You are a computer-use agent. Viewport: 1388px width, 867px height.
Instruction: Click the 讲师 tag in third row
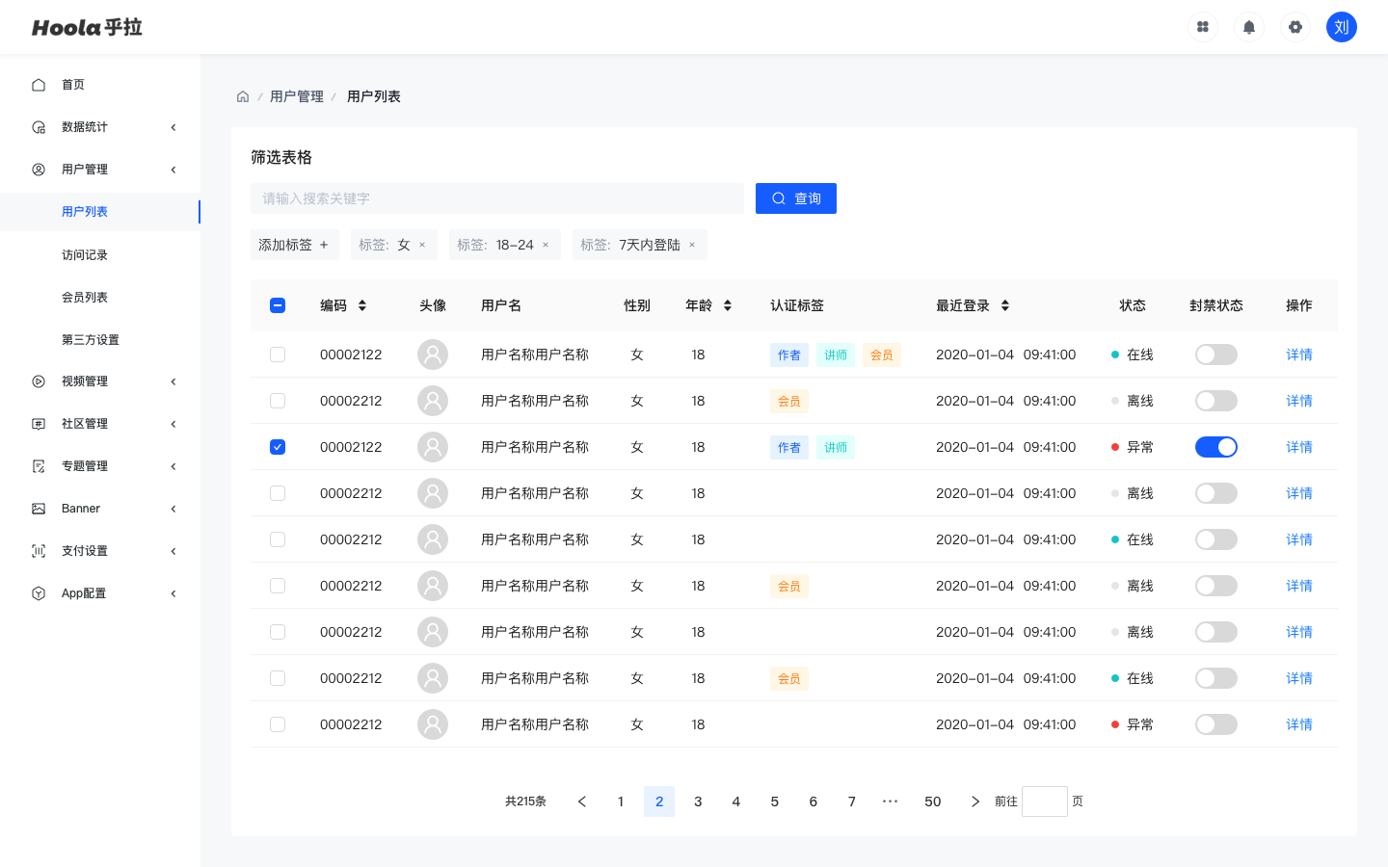click(x=836, y=447)
